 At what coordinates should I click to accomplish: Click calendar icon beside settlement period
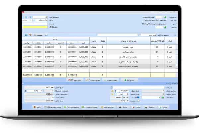112,94
